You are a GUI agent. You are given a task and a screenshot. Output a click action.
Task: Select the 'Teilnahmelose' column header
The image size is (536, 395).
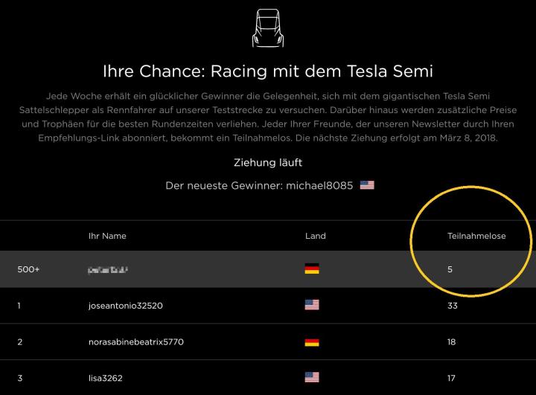click(476, 236)
